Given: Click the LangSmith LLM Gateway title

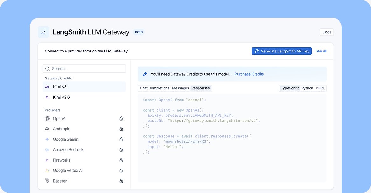Looking at the screenshot, I should click(x=91, y=32).
